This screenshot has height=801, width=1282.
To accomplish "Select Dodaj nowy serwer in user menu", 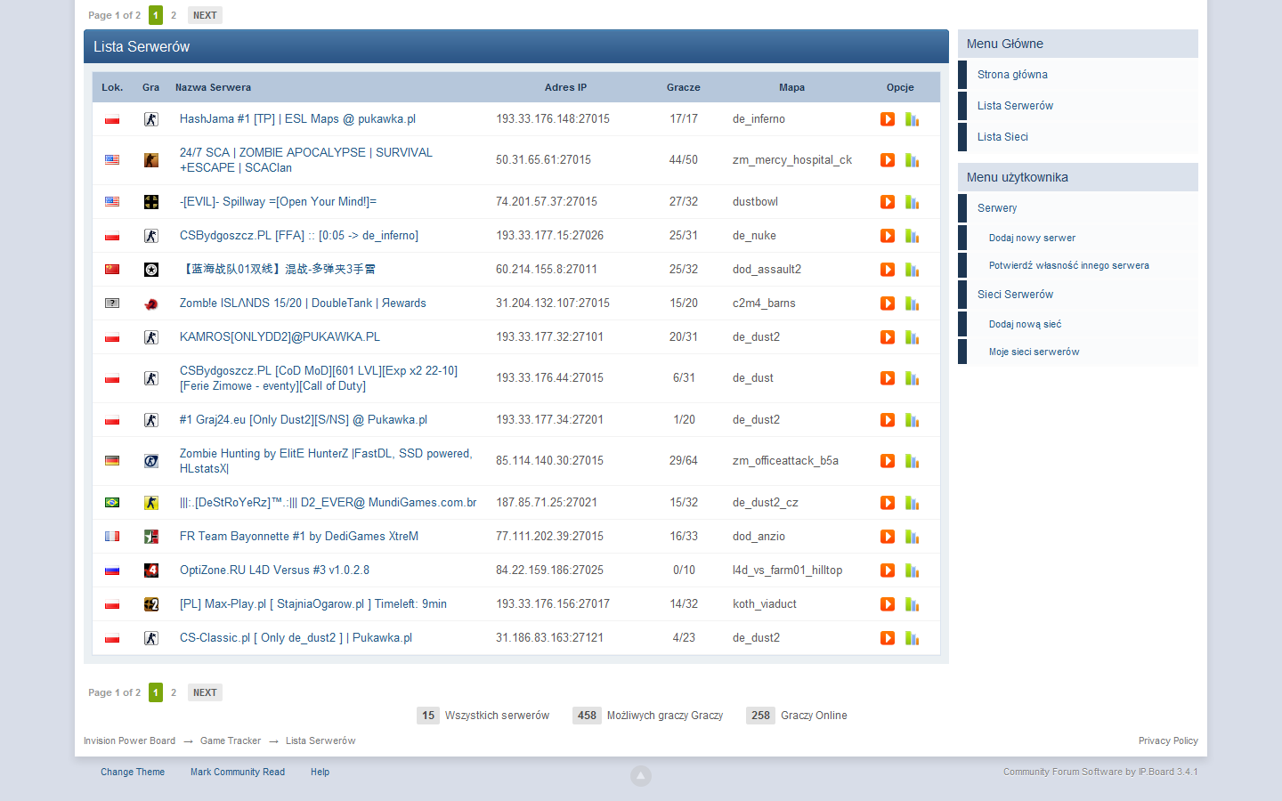I will click(1032, 238).
